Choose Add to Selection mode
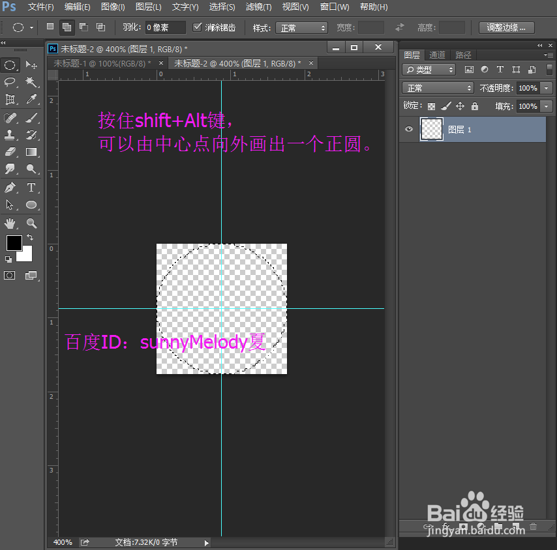This screenshot has height=550, width=557. pos(67,27)
